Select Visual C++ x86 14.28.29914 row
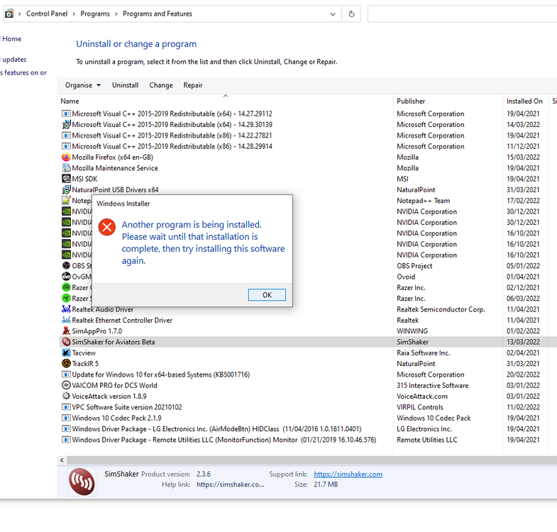Viewport: 557px width, 532px height. [x=307, y=146]
